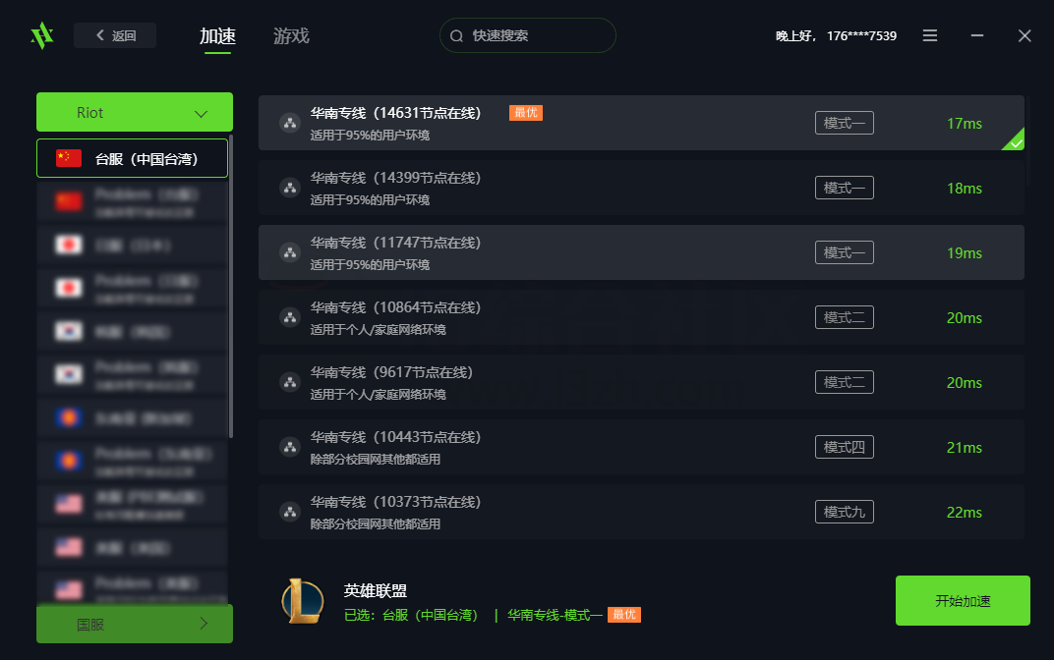This screenshot has height=660, width=1054.
Task: Open 模式一 selector on the 19ms row
Action: (x=845, y=252)
